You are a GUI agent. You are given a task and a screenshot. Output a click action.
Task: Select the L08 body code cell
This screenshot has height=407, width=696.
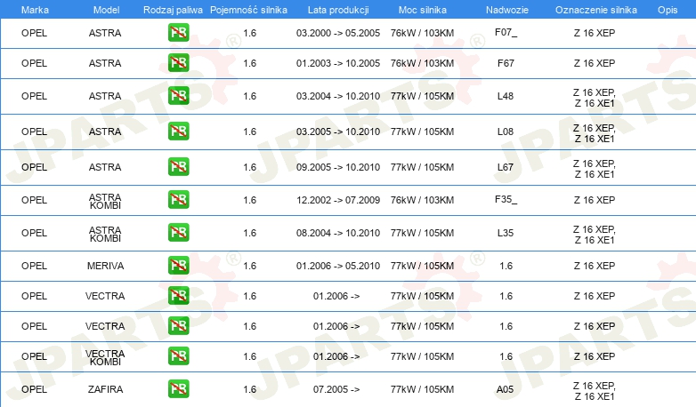pyautogui.click(x=506, y=132)
